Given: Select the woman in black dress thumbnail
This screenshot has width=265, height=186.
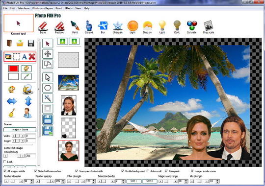Looking at the screenshot, I should tap(69, 151).
